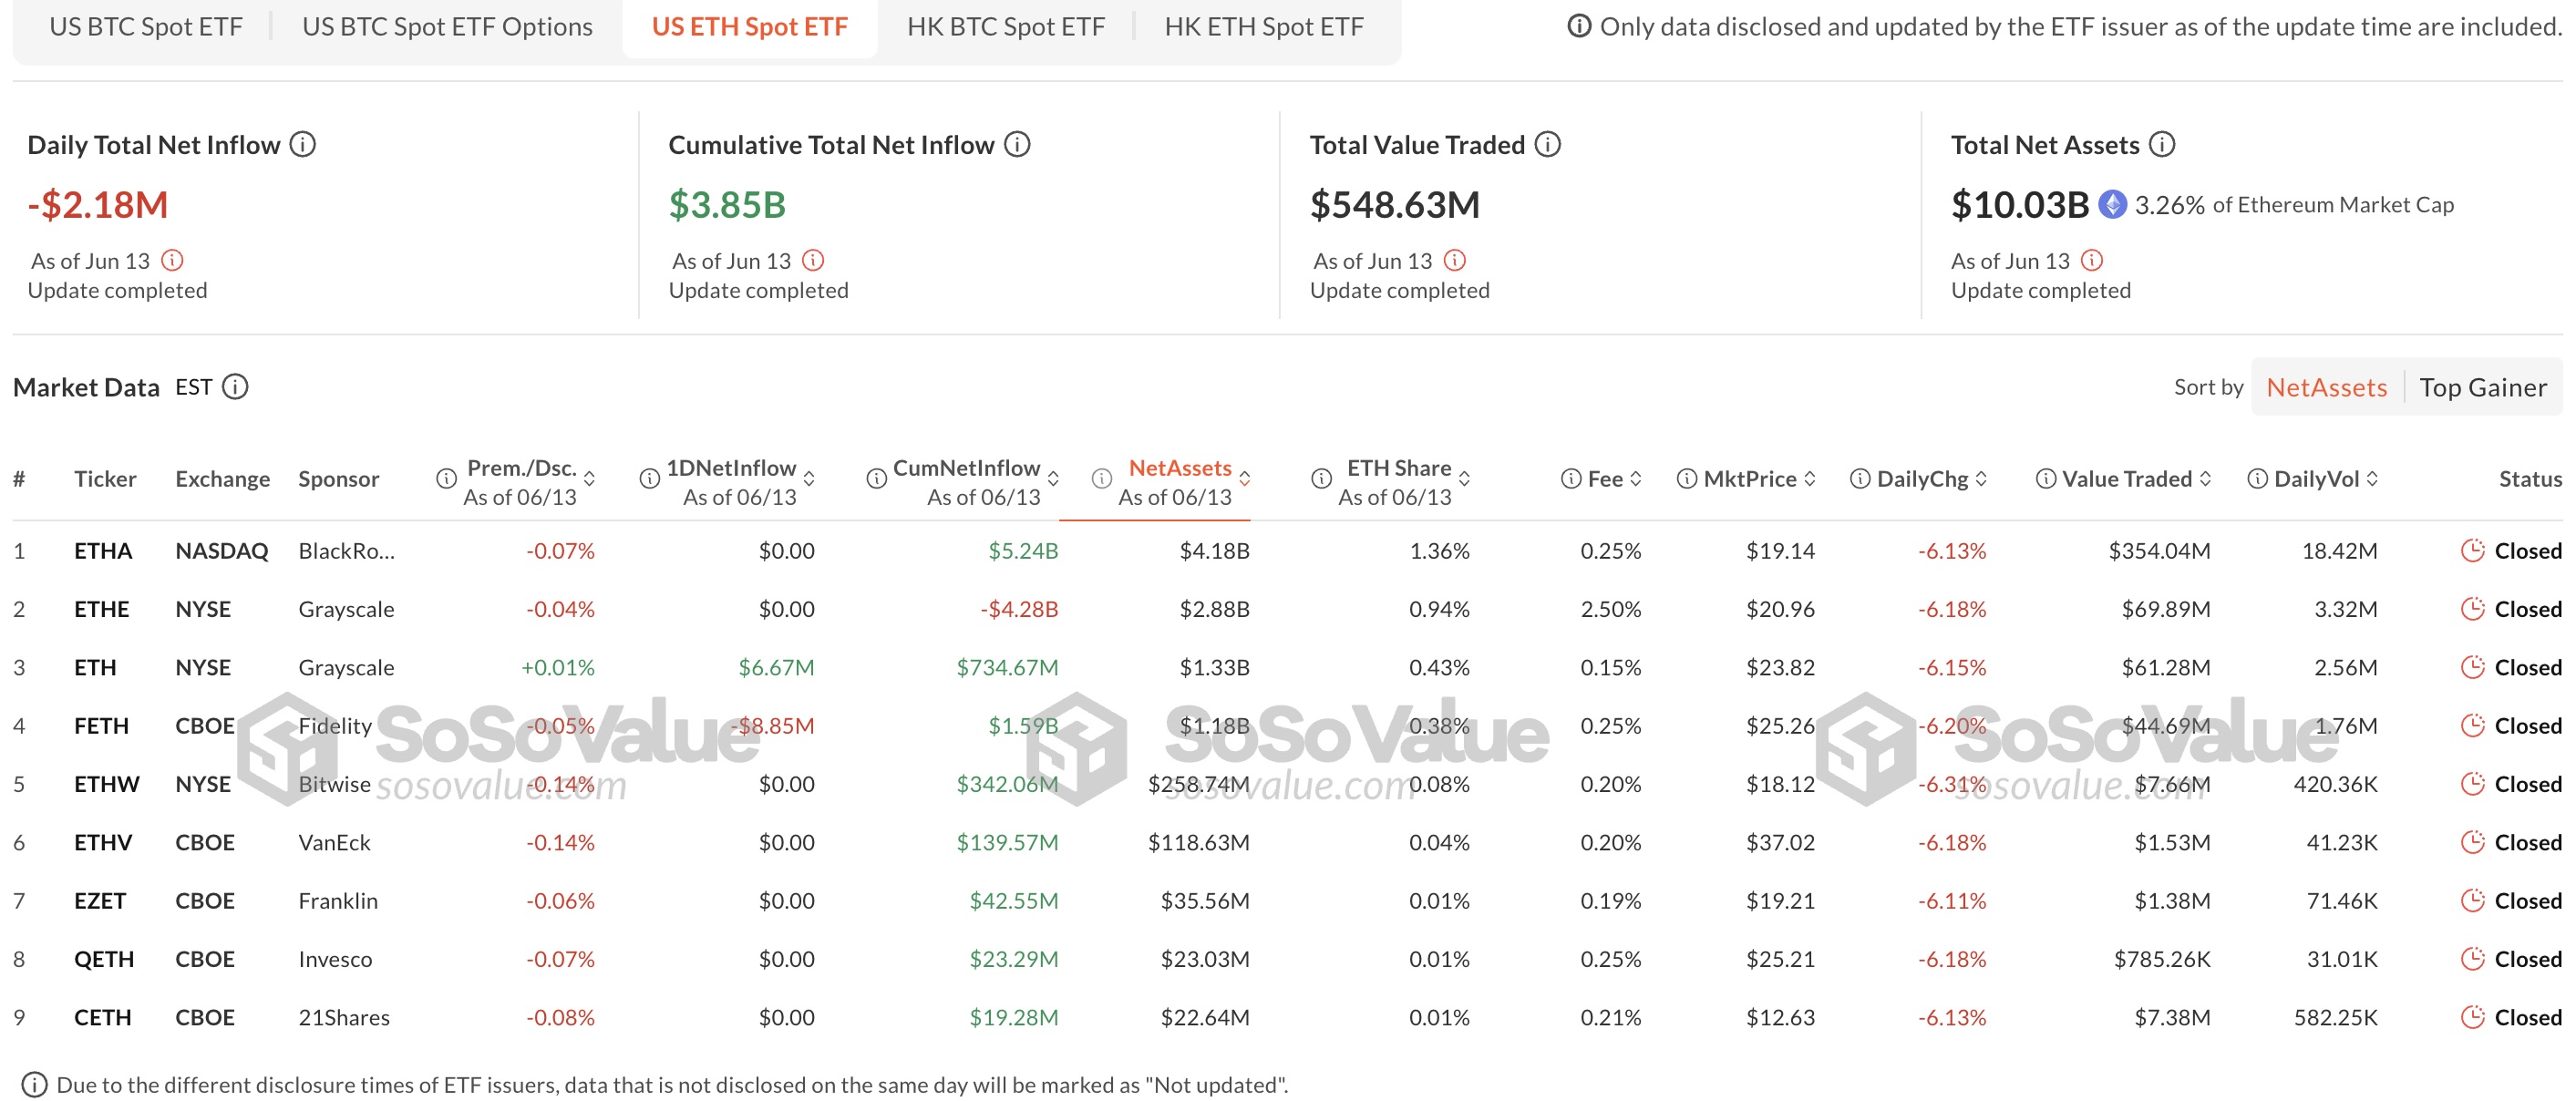
Task: Click EZET's $1.38M value traded
Action: tap(2172, 900)
